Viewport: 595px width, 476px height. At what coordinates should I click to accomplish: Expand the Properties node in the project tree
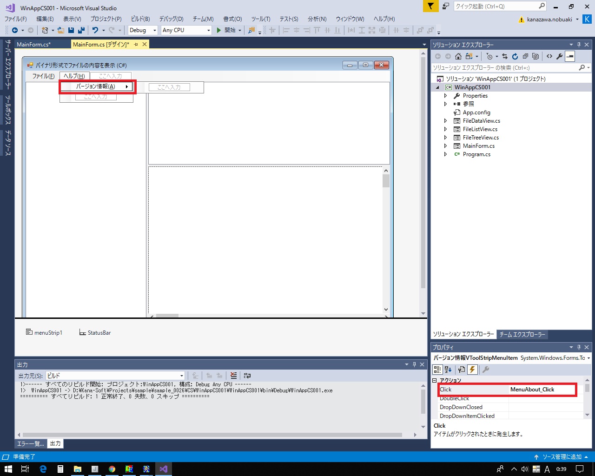(445, 96)
